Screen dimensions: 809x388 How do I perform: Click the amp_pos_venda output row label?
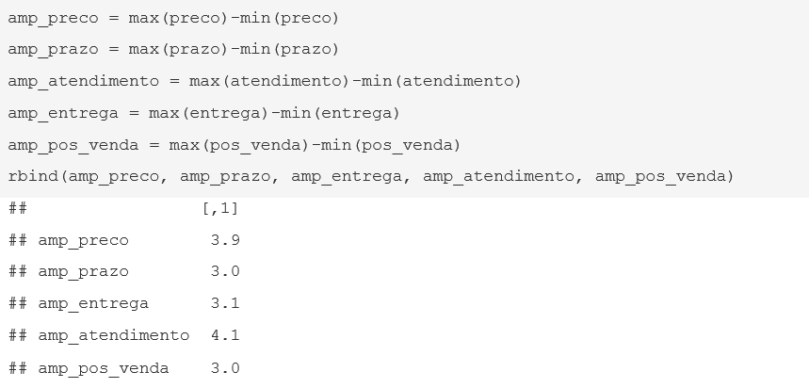[104, 369]
